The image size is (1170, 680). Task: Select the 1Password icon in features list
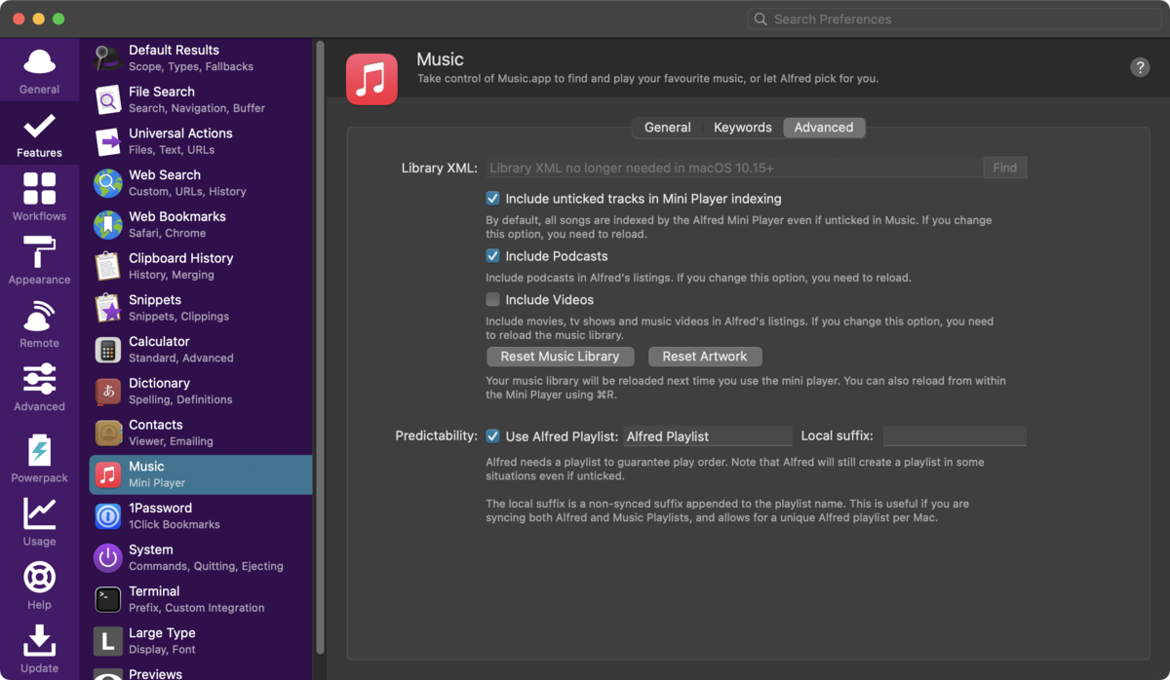108,516
